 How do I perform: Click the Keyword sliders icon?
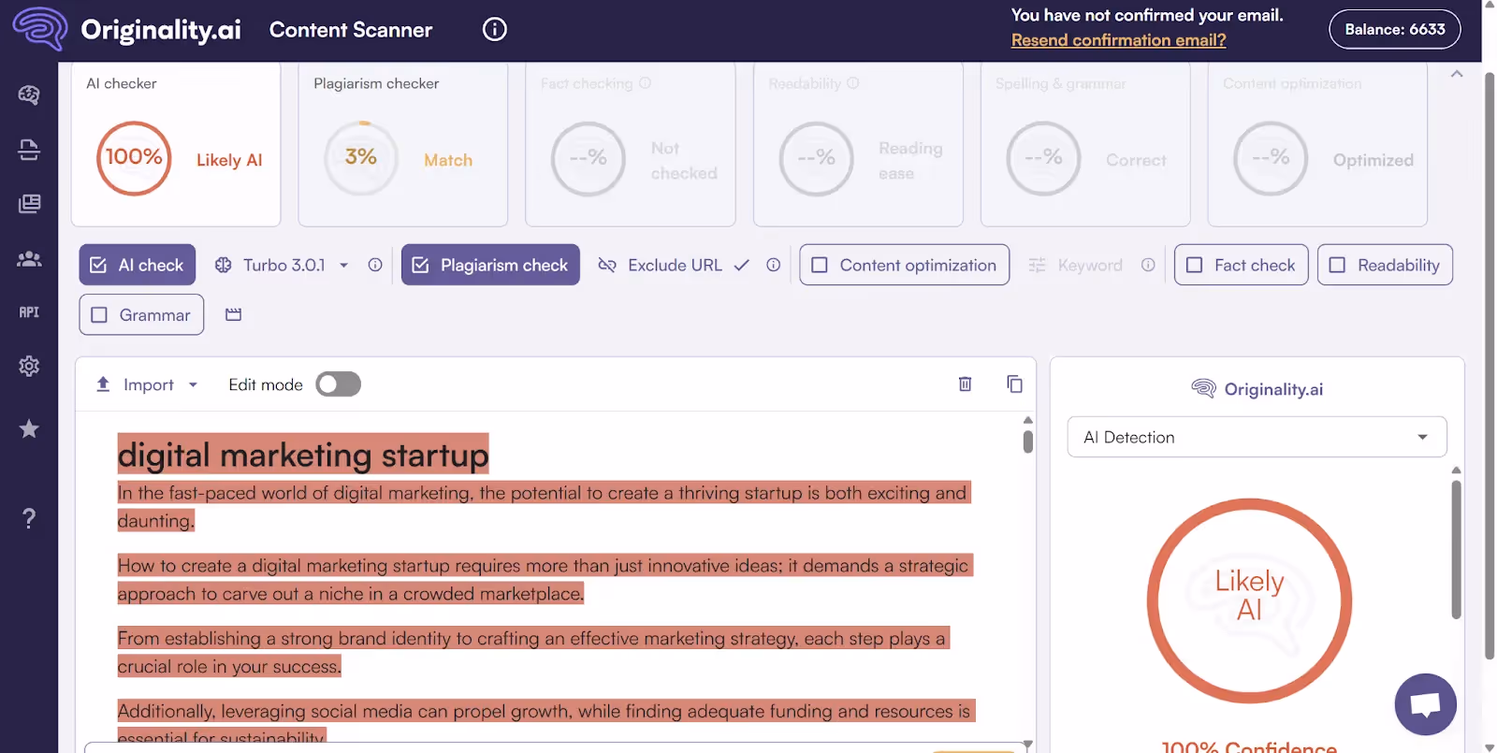tap(1037, 265)
